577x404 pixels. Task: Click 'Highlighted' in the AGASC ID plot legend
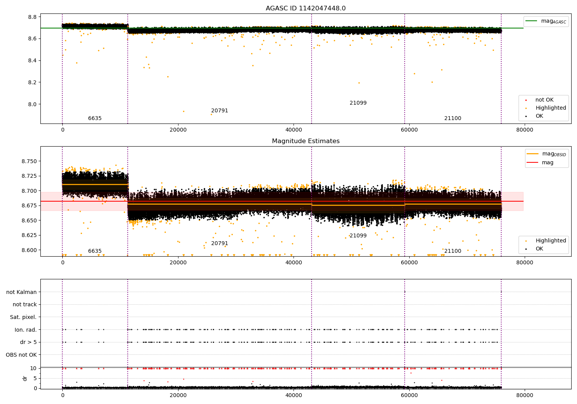[550, 108]
